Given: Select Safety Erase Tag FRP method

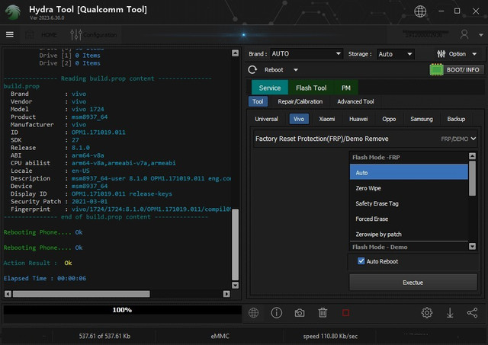Looking at the screenshot, I should [x=409, y=203].
